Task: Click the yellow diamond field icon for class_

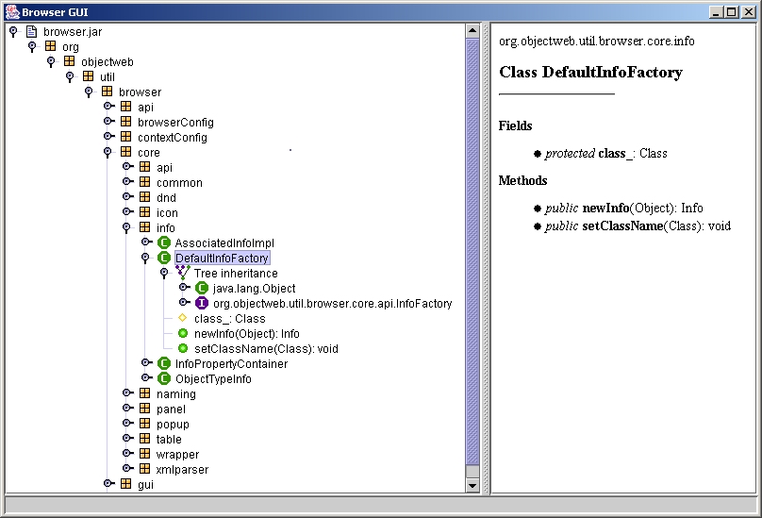Action: 182,318
